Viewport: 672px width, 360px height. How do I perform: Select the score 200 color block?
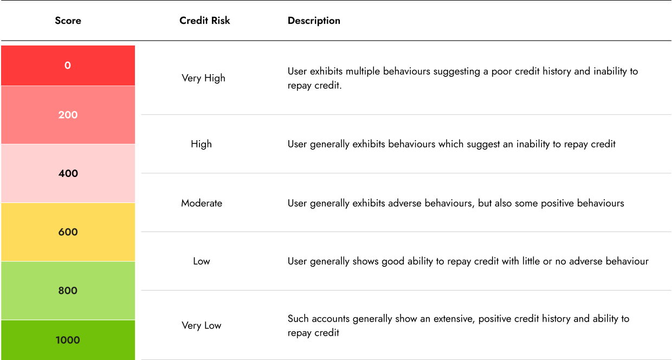[x=68, y=115]
